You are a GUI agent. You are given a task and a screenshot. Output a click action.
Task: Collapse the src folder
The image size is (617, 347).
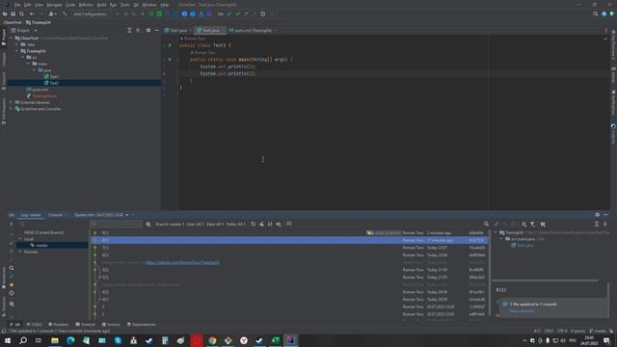pos(23,57)
